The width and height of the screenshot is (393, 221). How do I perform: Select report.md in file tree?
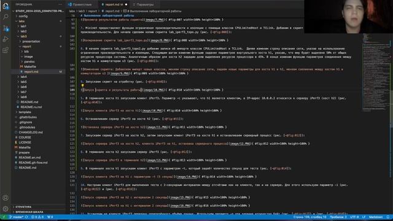pyautogui.click(x=31, y=72)
